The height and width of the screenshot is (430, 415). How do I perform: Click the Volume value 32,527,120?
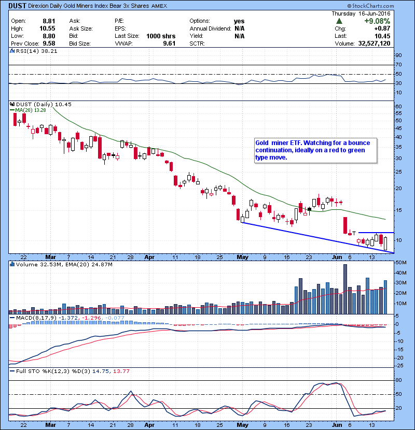pyautogui.click(x=374, y=44)
